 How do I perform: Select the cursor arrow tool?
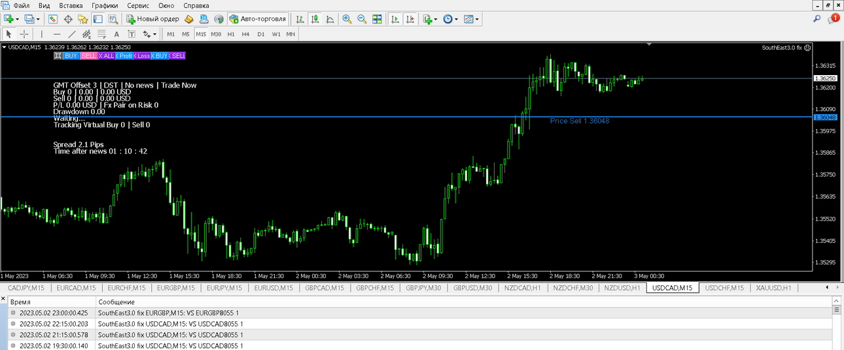(9, 34)
